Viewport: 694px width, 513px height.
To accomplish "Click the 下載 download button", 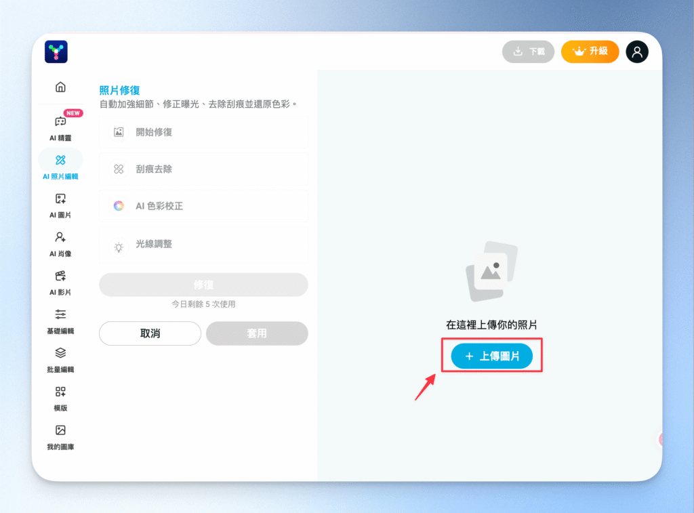I will pyautogui.click(x=528, y=52).
